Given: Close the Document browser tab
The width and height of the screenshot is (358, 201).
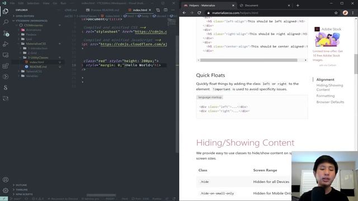Looking at the screenshot, I should point(289,5).
